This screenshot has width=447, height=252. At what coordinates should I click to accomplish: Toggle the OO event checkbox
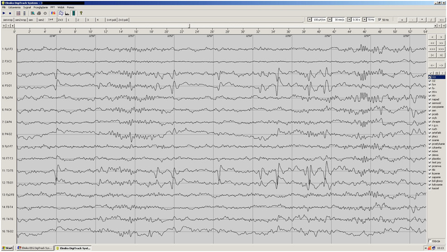coord(430,77)
